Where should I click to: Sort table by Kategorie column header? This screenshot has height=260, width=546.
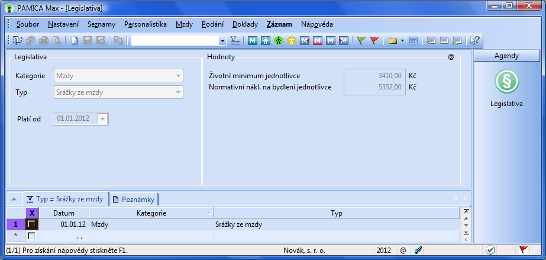[x=151, y=213]
